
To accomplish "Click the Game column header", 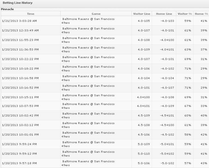I will point(96,14).
